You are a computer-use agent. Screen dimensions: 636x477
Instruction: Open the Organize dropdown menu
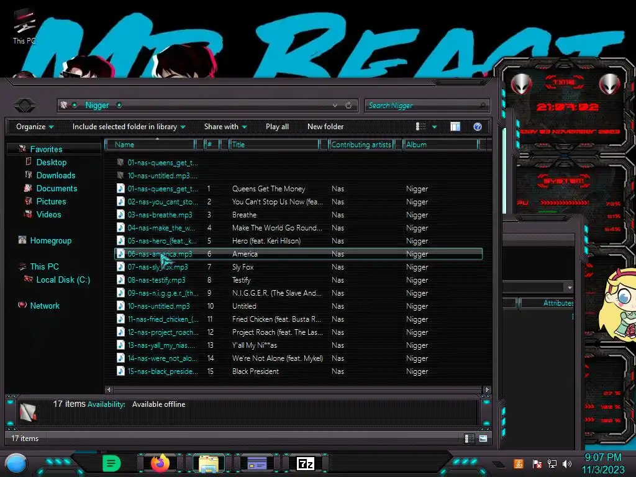[x=35, y=127]
